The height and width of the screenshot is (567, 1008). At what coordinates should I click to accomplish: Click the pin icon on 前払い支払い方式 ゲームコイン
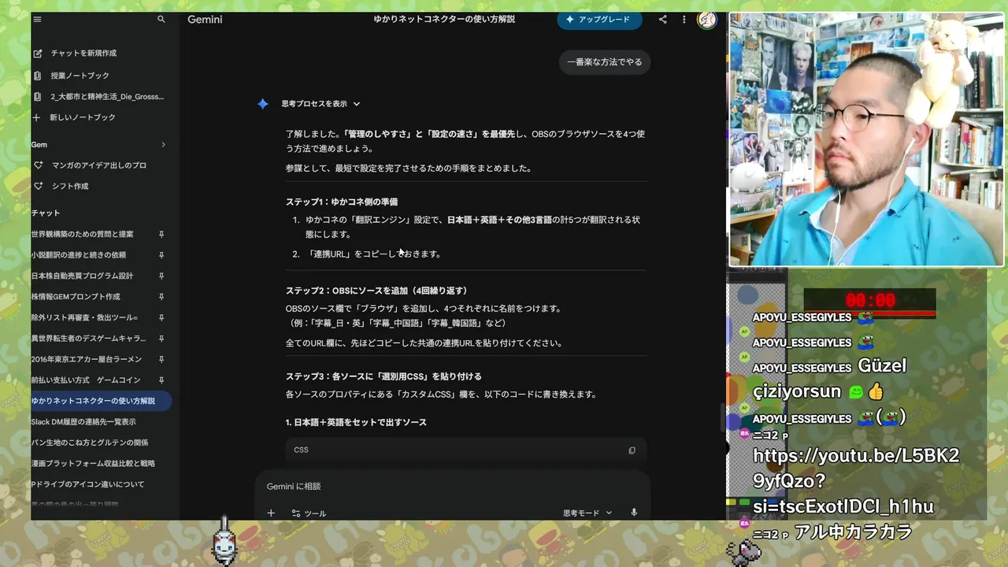[x=161, y=380]
